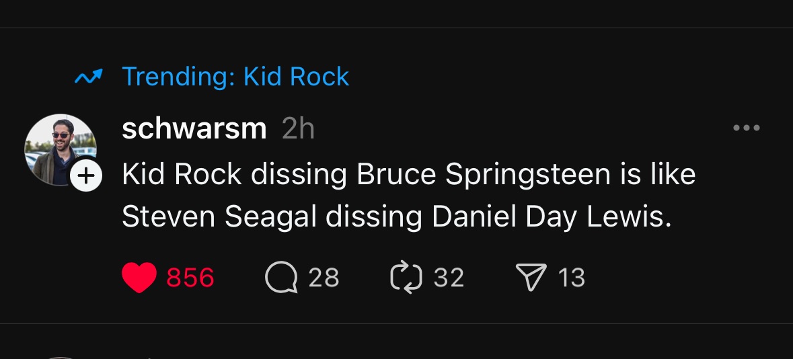Open the schwarsm username profile link
The height and width of the screenshot is (359, 793).
pos(194,128)
